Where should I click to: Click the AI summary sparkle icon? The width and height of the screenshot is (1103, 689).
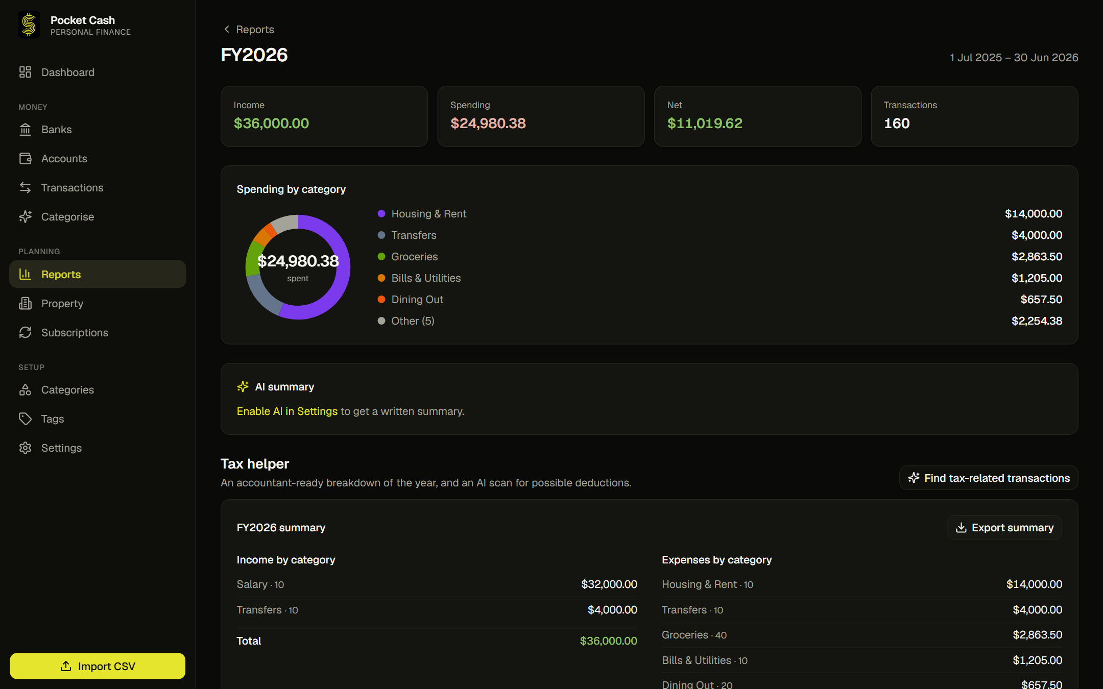pyautogui.click(x=243, y=387)
